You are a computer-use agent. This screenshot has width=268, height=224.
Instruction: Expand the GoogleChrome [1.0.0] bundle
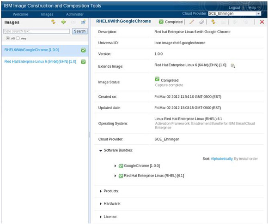pyautogui.click(x=115, y=166)
